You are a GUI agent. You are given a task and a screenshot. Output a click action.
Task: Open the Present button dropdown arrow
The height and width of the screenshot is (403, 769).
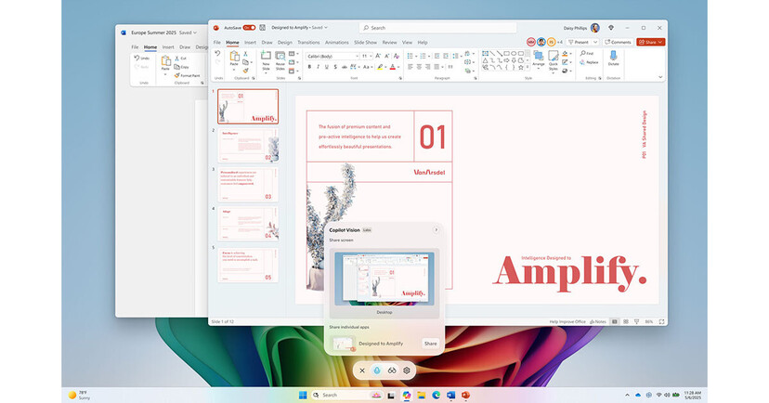click(595, 42)
